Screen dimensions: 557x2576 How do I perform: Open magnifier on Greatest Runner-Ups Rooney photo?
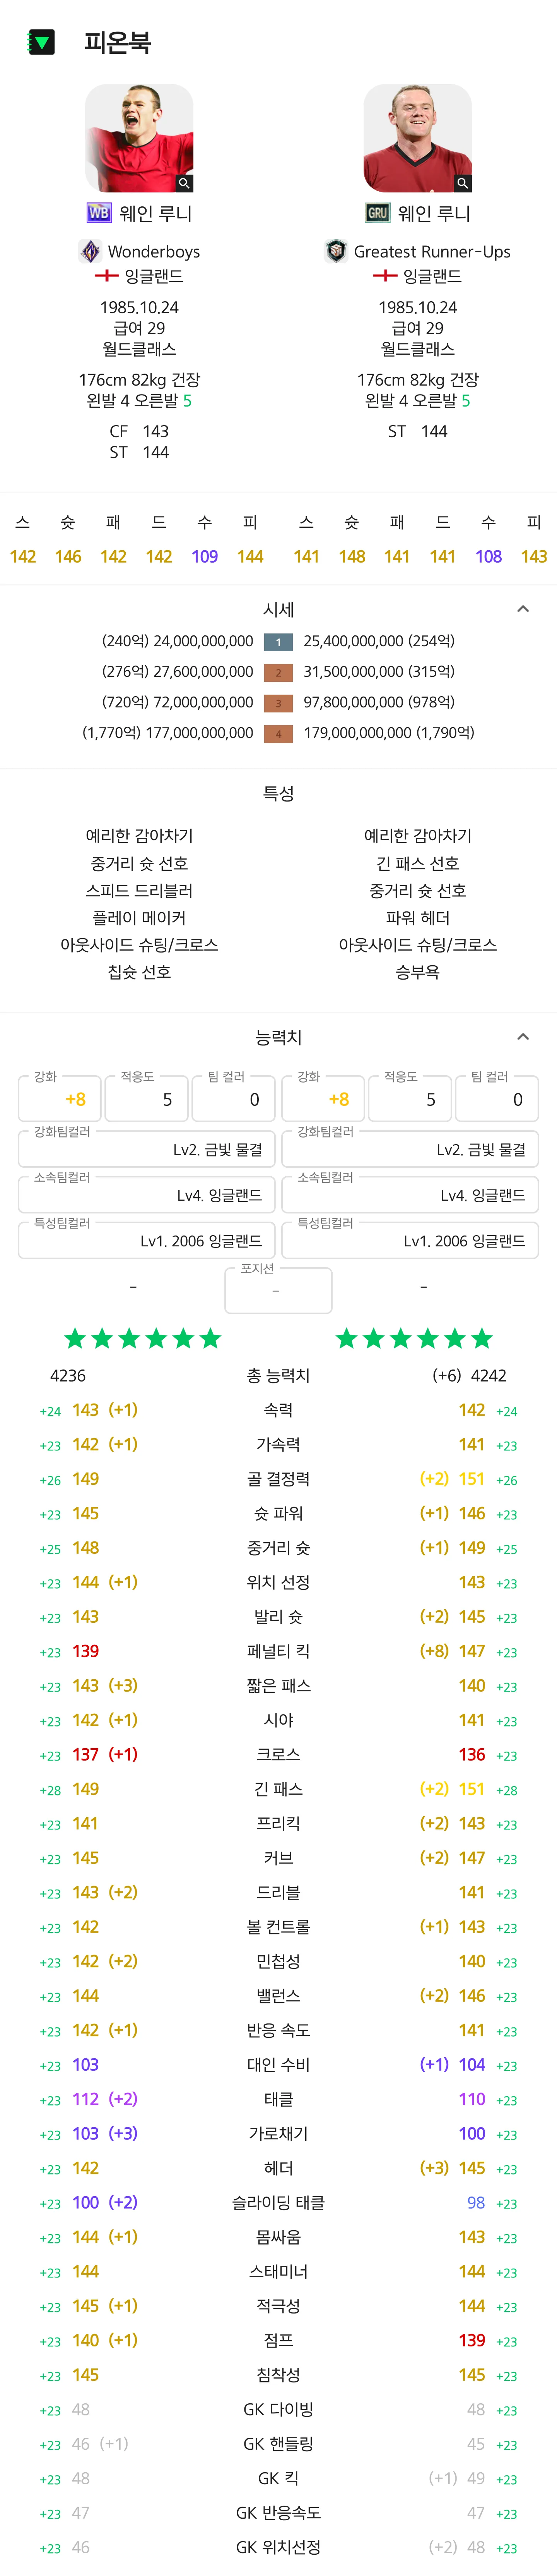tap(463, 183)
